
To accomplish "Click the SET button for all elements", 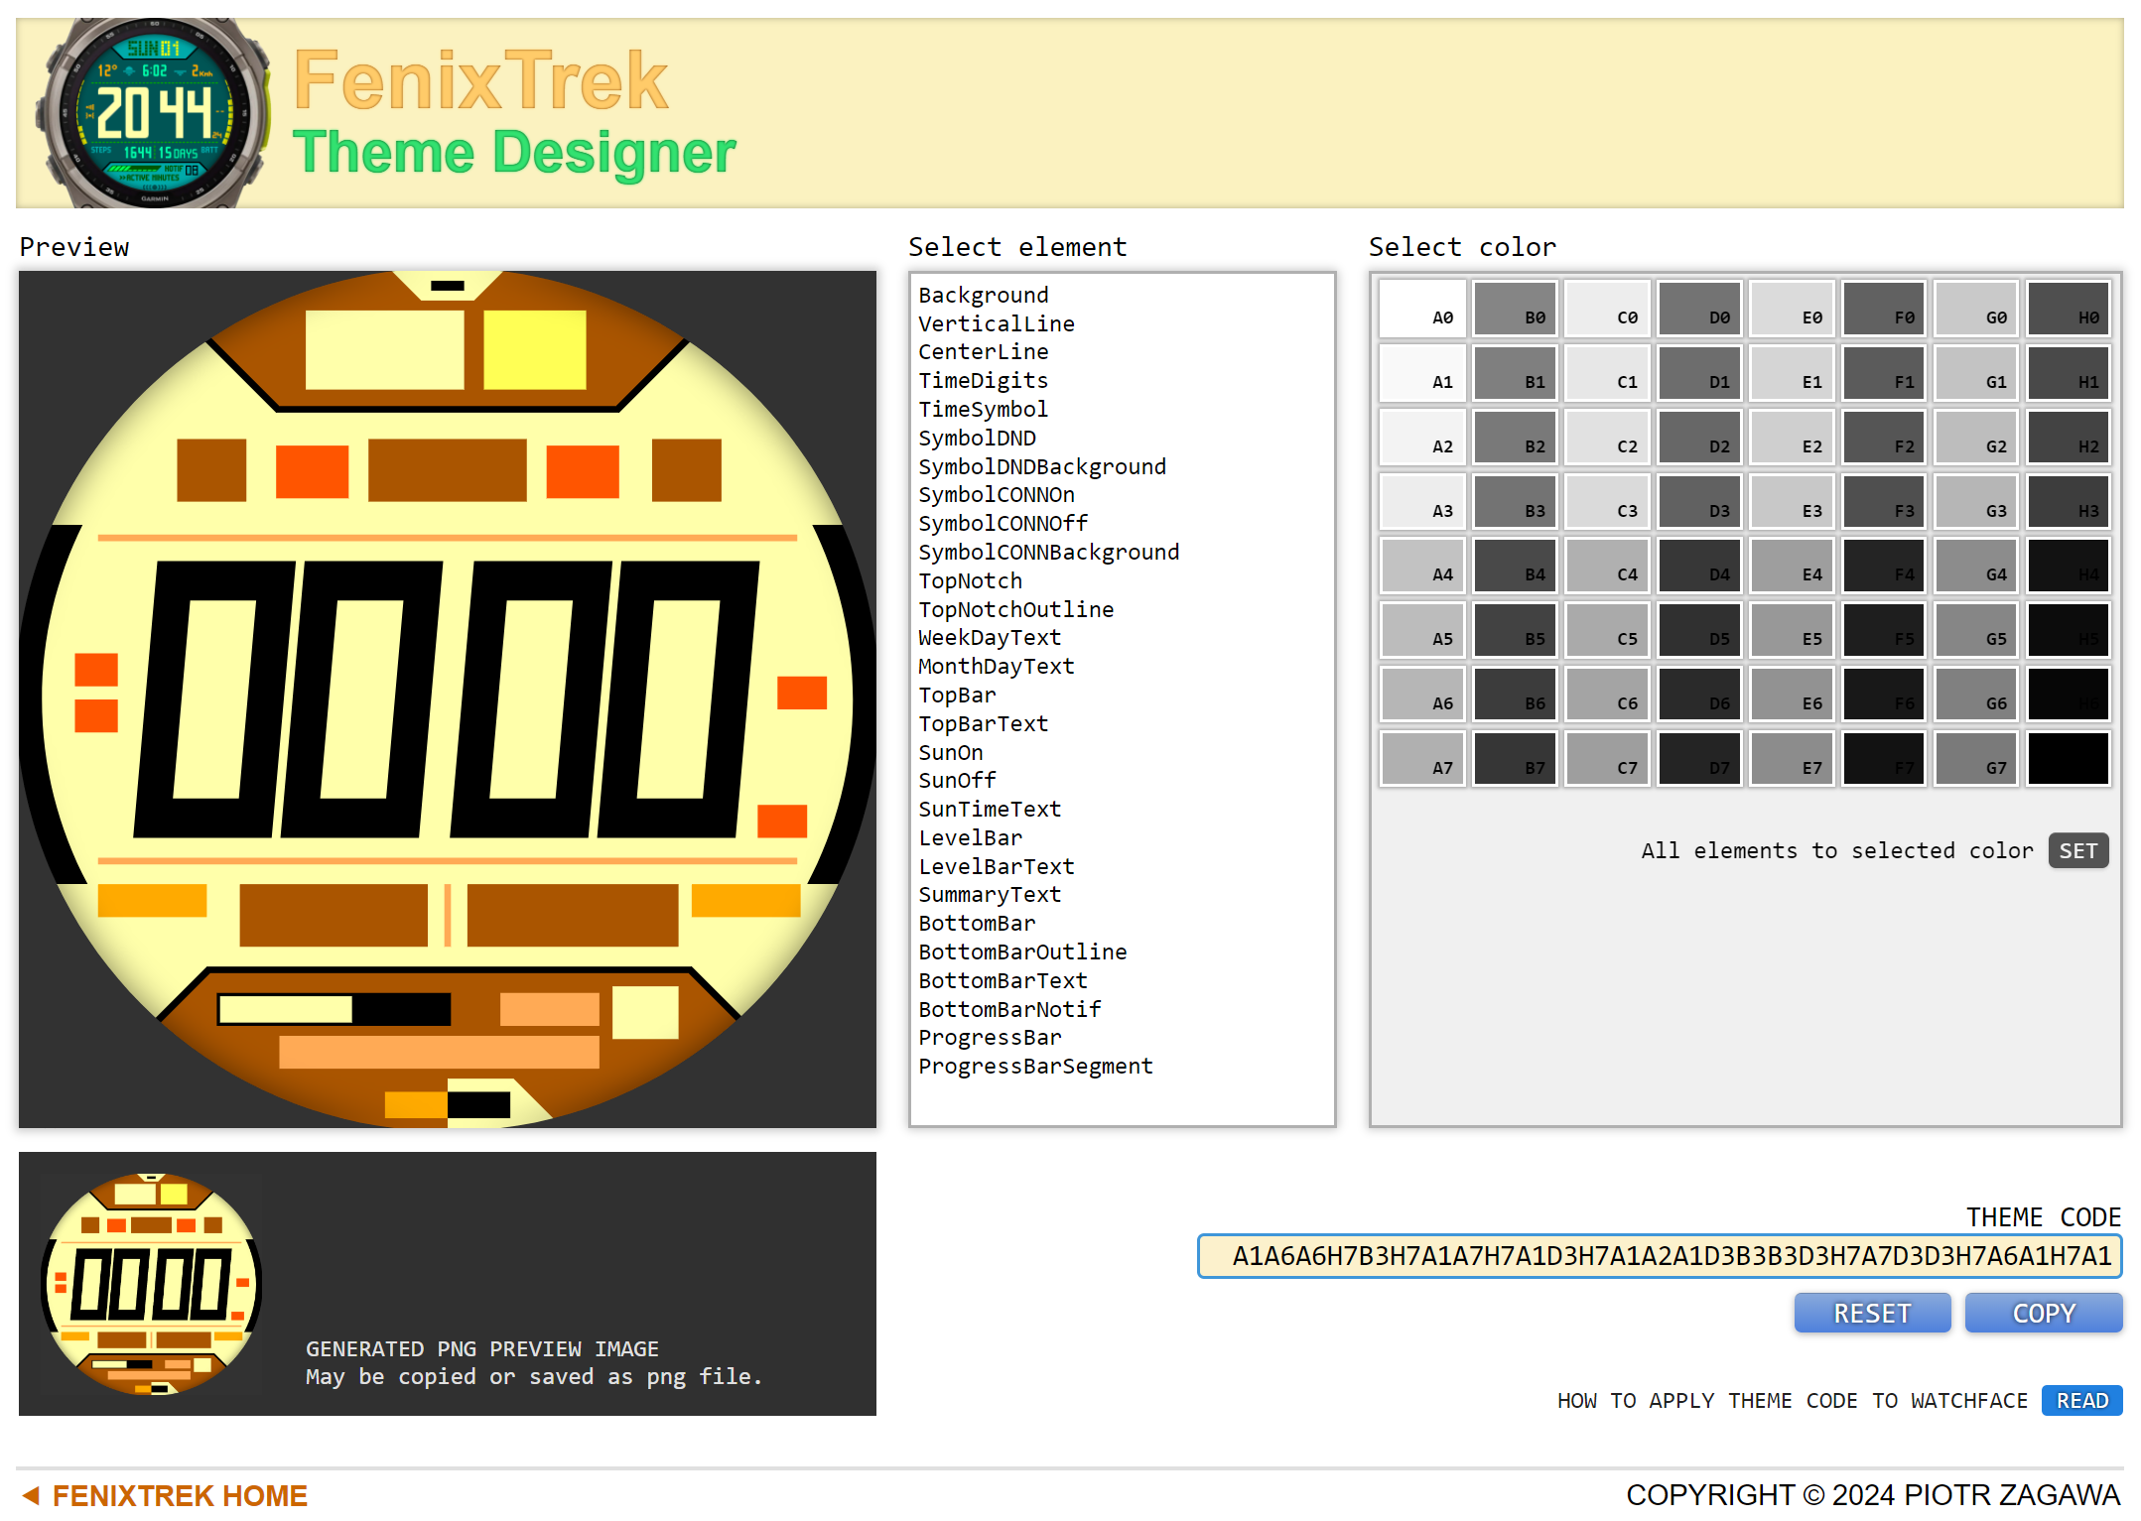I will coord(2078,851).
